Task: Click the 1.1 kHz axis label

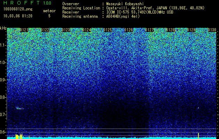Action: 2,46
